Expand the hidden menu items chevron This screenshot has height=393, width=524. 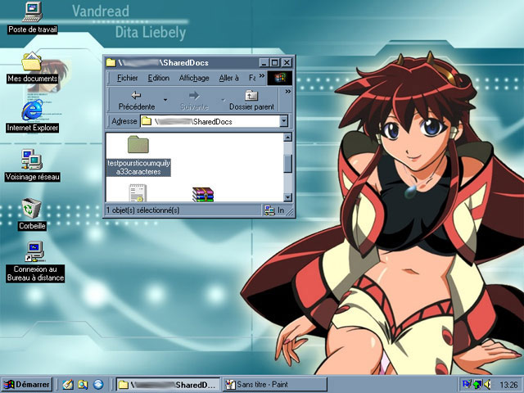[263, 77]
